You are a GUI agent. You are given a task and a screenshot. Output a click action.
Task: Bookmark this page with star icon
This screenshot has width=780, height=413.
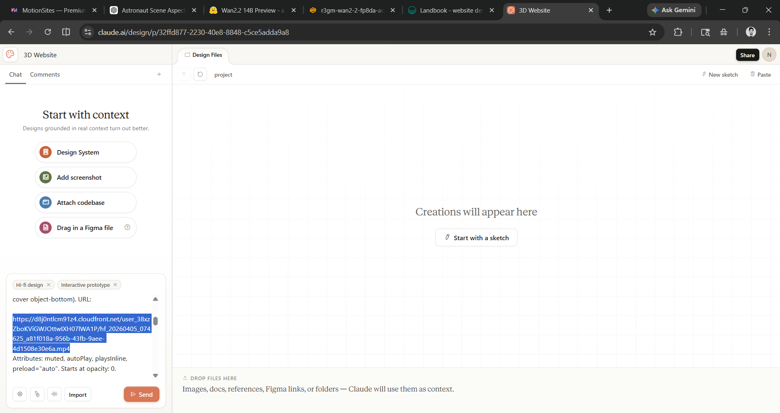click(652, 32)
